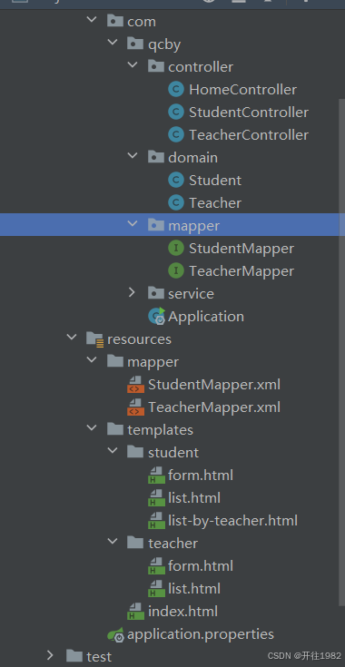Screen dimensions: 345x667
Task: Select the teacher folder label
Action: (172, 544)
